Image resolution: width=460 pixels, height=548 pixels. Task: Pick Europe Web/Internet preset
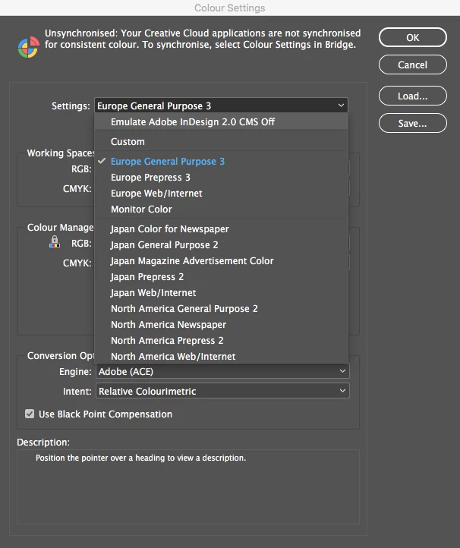[x=221, y=194]
